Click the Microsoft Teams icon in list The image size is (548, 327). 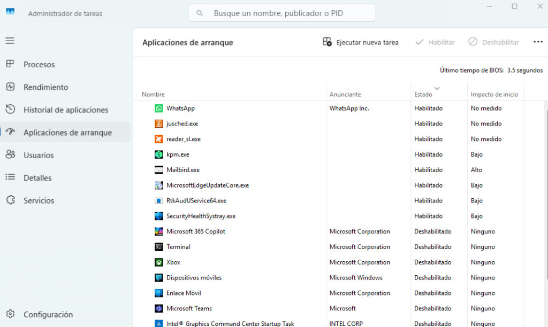pos(158,309)
